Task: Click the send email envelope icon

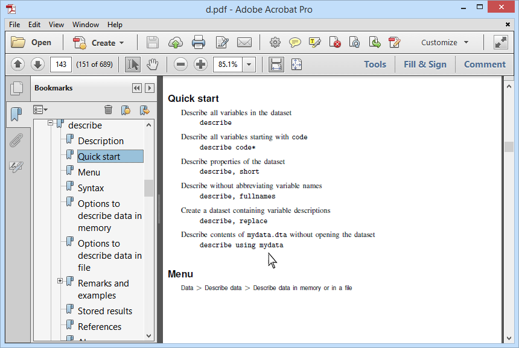Action: pyautogui.click(x=244, y=43)
